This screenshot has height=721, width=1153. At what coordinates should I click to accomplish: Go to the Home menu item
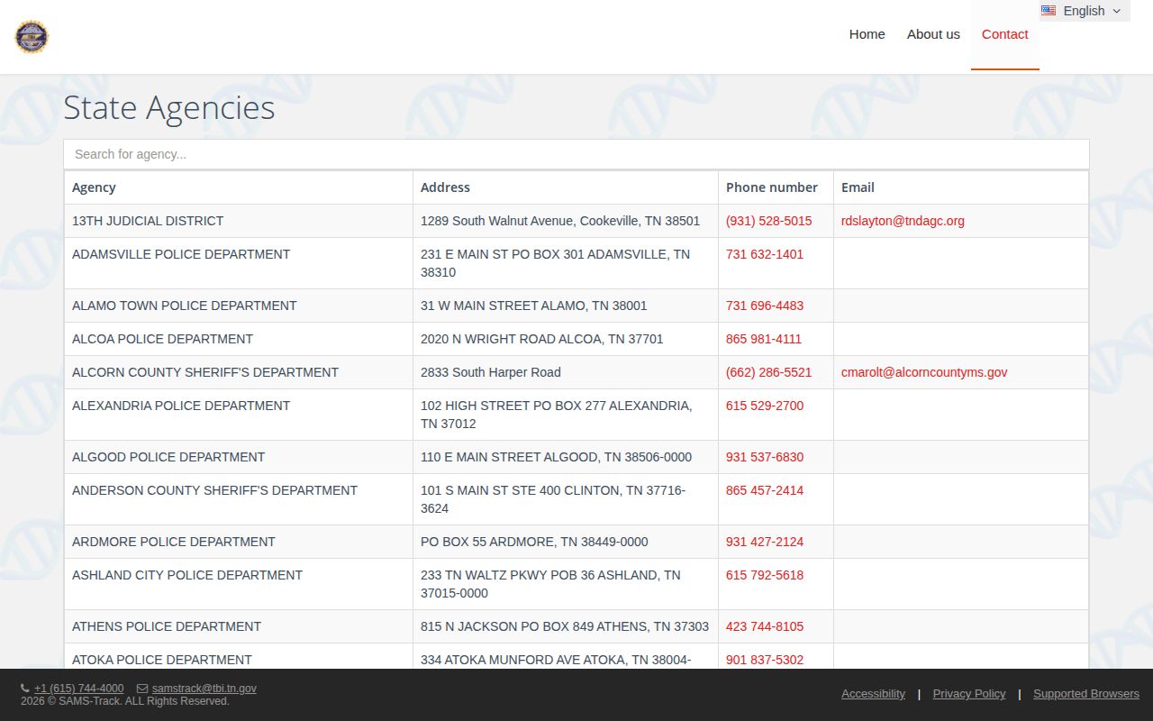[x=867, y=34]
